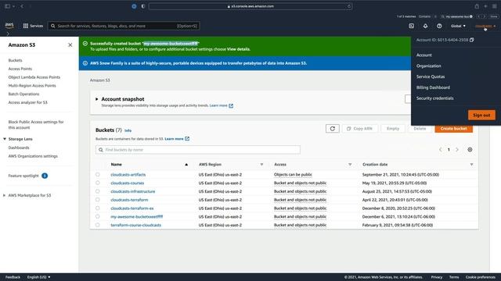The width and height of the screenshot is (501, 281).
Task: Select the cloudcasts-infrastructure radio button
Action: 97,191
